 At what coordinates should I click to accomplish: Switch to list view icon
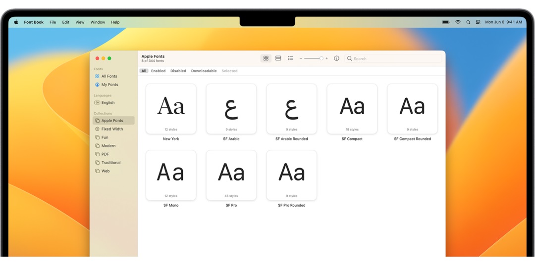point(290,58)
